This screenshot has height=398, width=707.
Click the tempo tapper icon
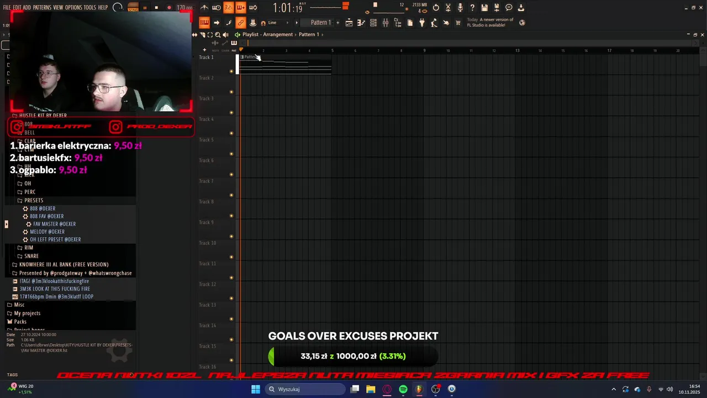coord(434,23)
